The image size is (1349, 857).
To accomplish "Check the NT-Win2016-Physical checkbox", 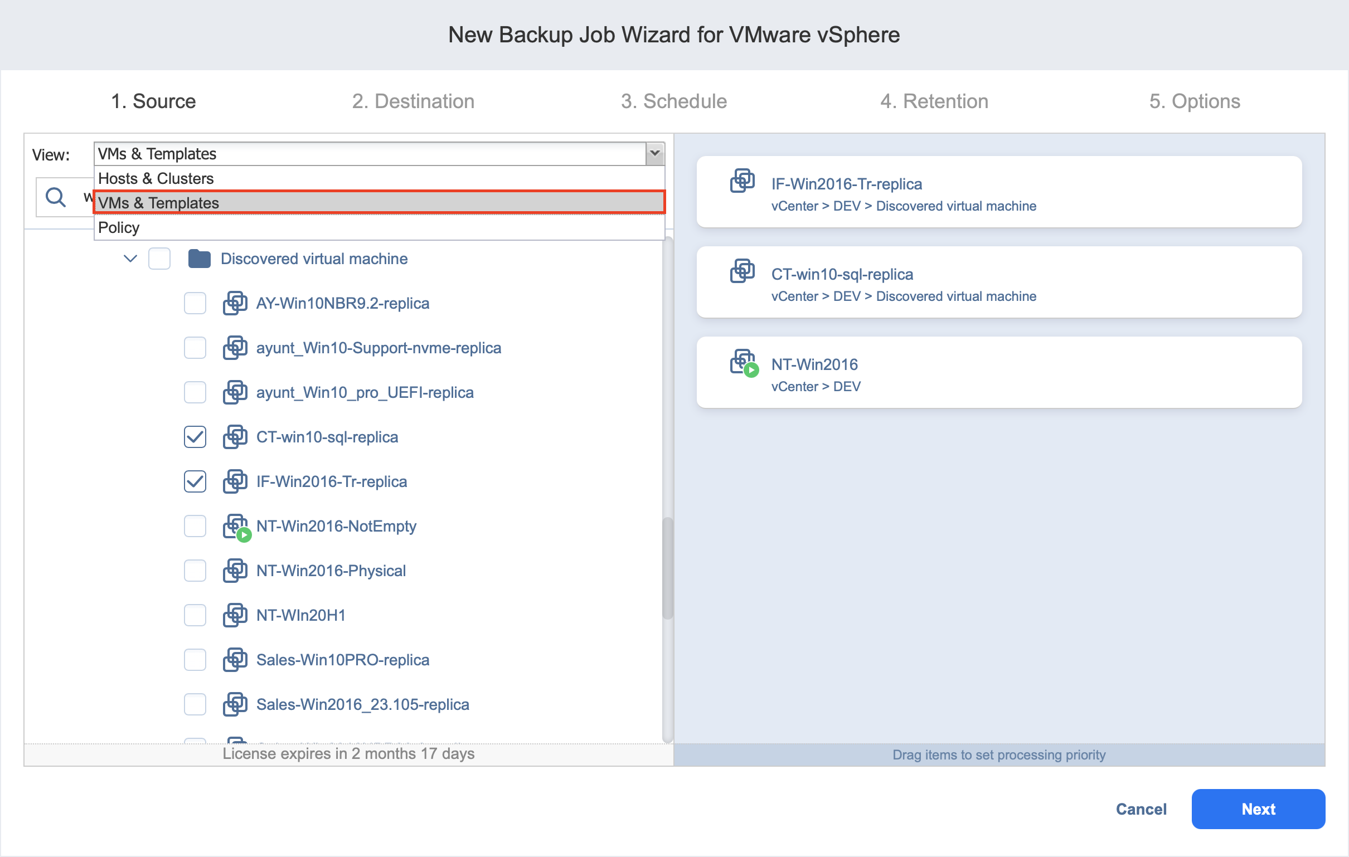I will pos(195,570).
